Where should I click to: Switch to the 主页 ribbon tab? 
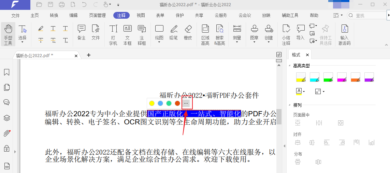34,15
